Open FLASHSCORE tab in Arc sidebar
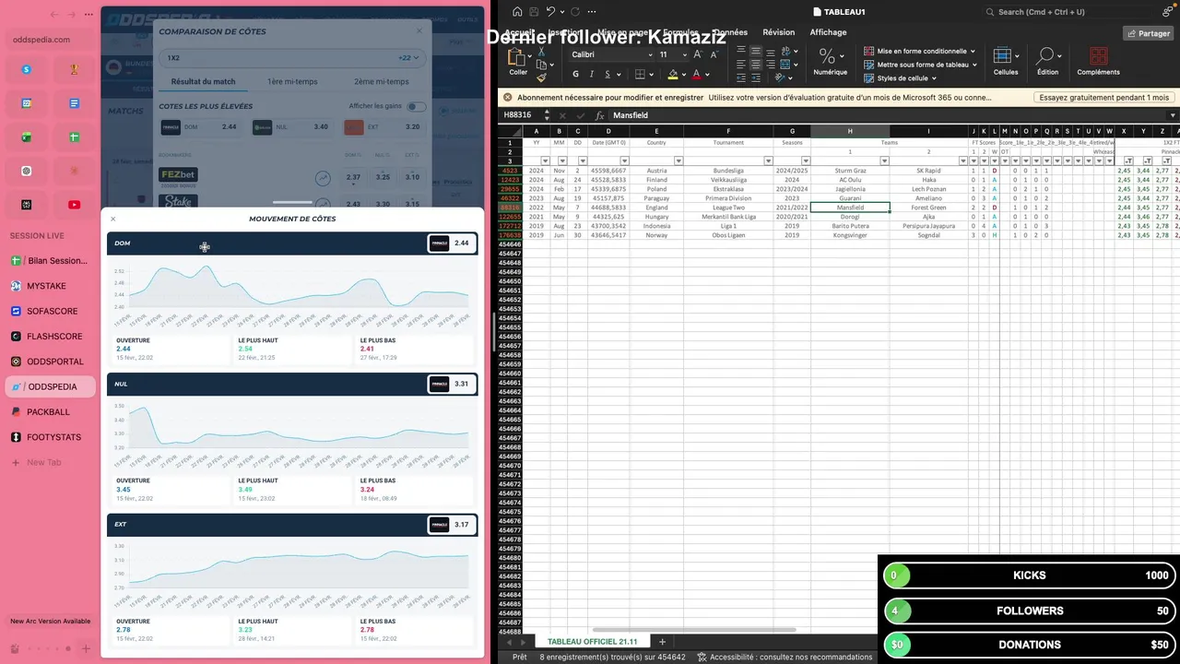Screen dimensions: 1180x664 coord(48,337)
